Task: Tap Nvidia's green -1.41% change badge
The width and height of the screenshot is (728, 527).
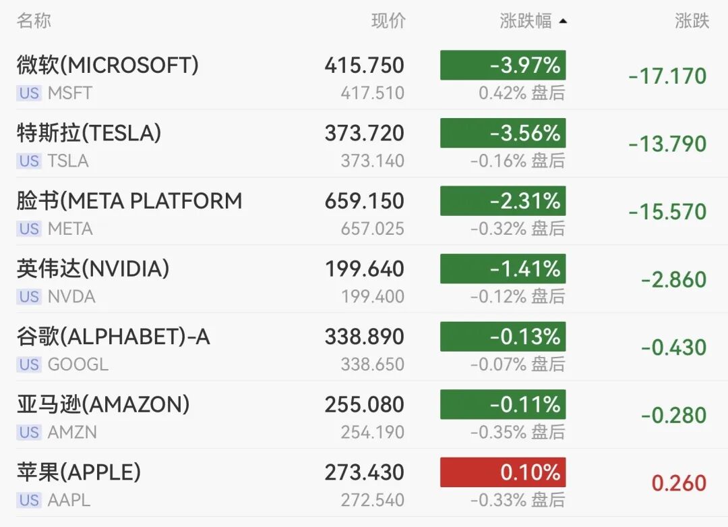Action: [x=503, y=269]
